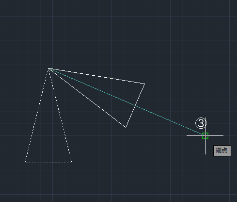Screen dimensions: 237x202
Task: Pick the dashed triangle's bottom-left vertex
Action: click(x=25, y=163)
